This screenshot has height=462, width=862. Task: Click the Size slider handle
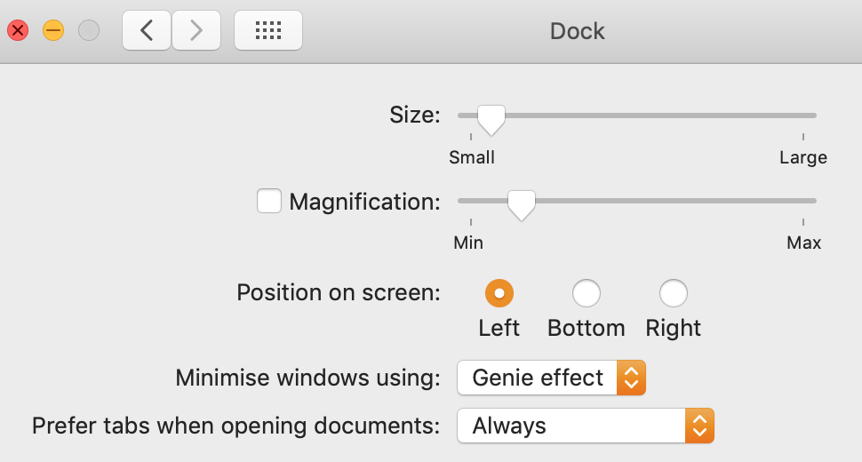click(491, 118)
